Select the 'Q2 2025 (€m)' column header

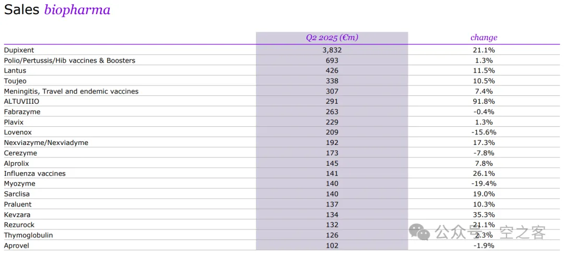[x=332, y=38]
